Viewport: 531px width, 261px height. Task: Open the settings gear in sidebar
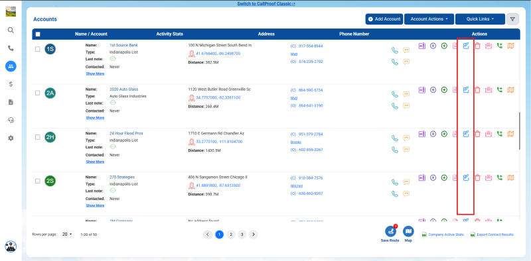click(11, 138)
